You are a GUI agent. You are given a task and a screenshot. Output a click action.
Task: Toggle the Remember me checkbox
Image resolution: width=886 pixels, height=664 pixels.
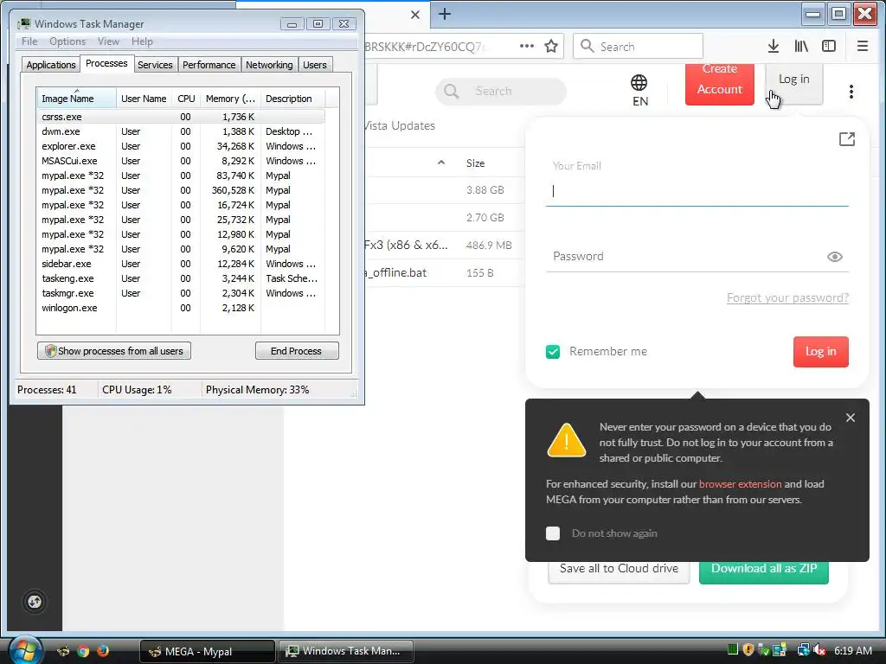point(553,352)
